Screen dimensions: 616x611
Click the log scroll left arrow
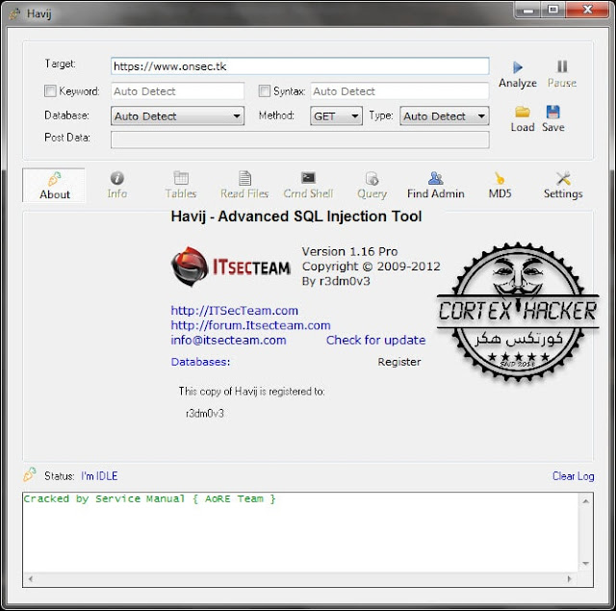(30, 578)
